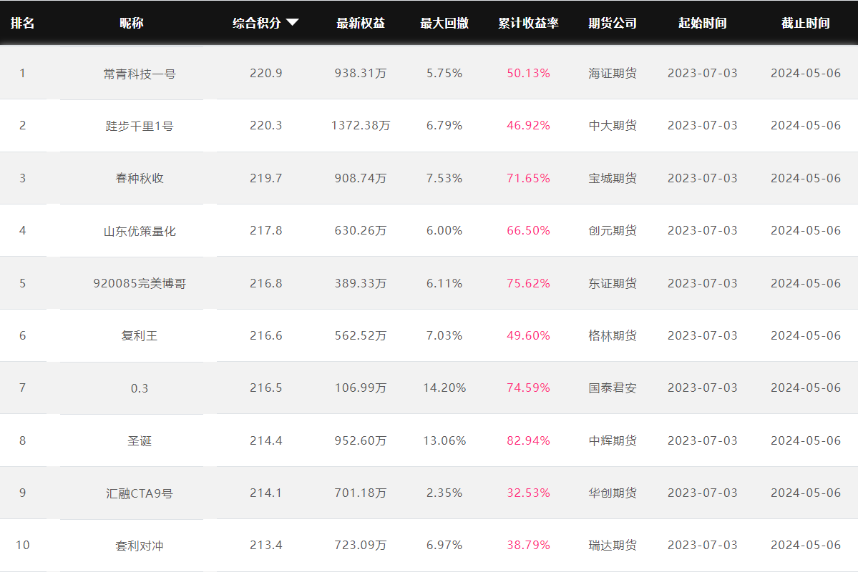This screenshot has height=572, width=858.
Task: Select the company 创元期货
Action: (613, 230)
